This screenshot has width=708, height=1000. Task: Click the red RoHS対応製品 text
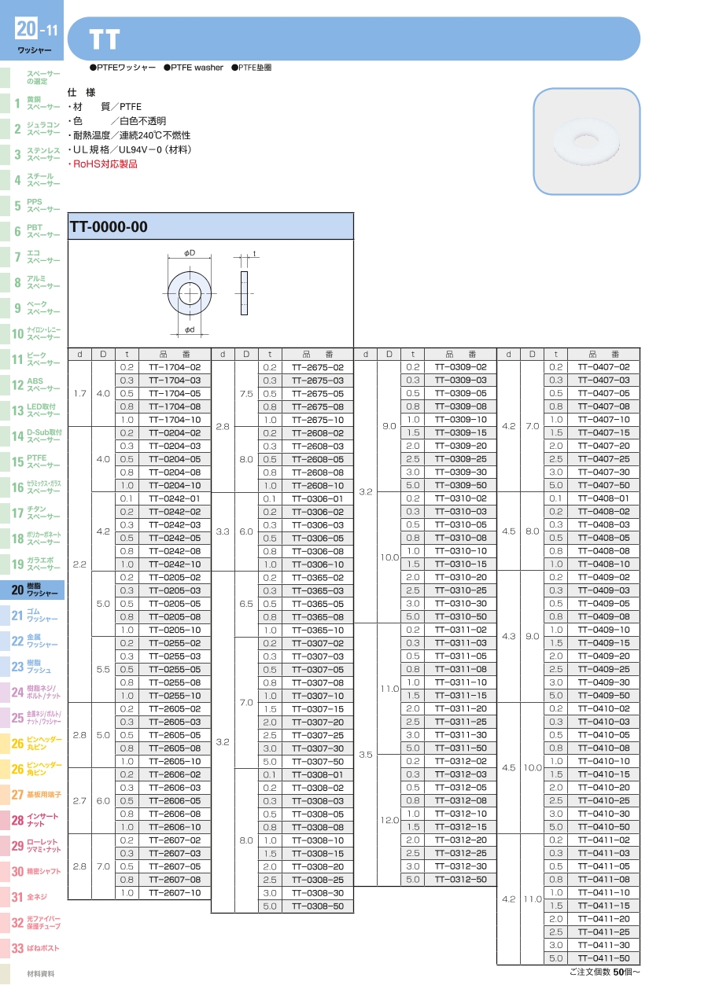point(105,164)
